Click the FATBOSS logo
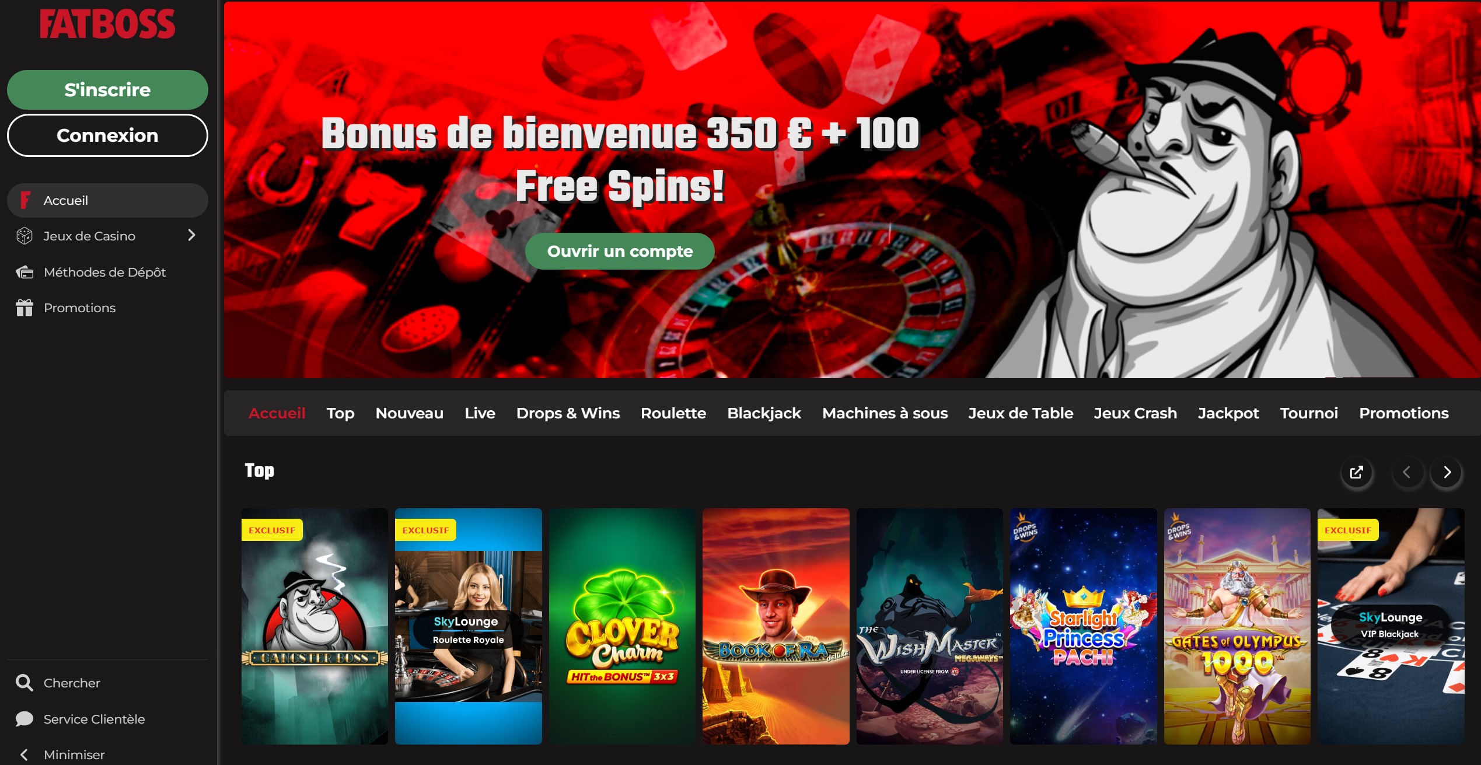 tap(107, 24)
